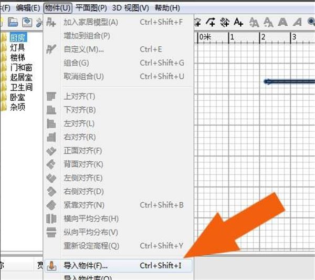
Task: Click the increase text size icon
Action: [x=254, y=22]
